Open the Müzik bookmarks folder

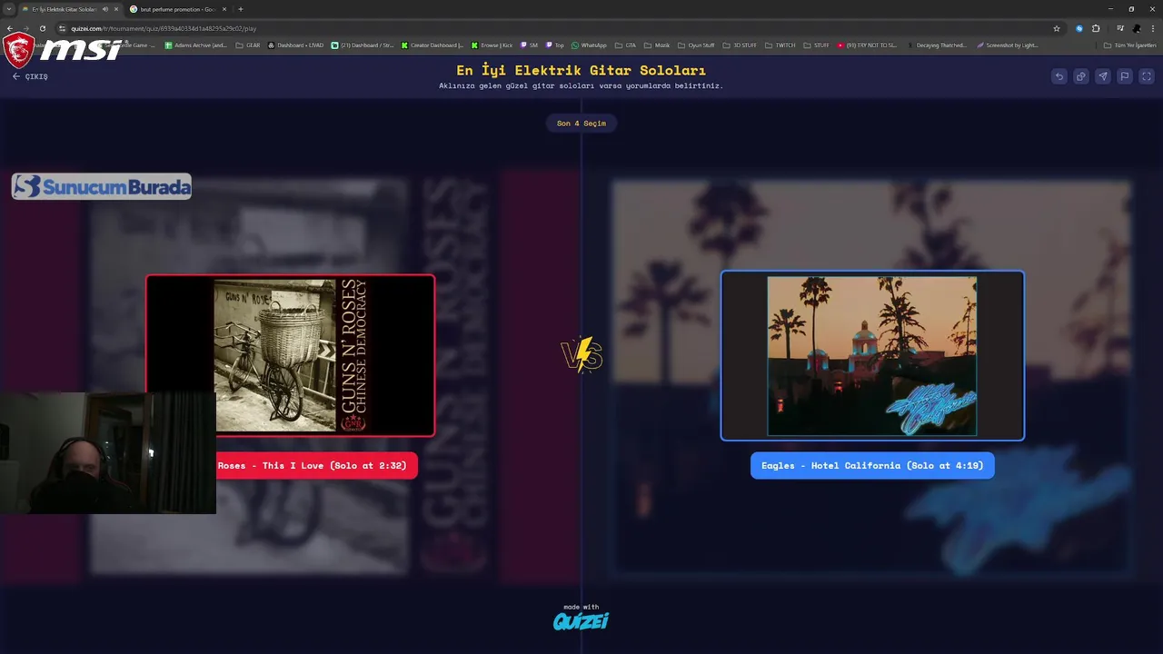(657, 45)
